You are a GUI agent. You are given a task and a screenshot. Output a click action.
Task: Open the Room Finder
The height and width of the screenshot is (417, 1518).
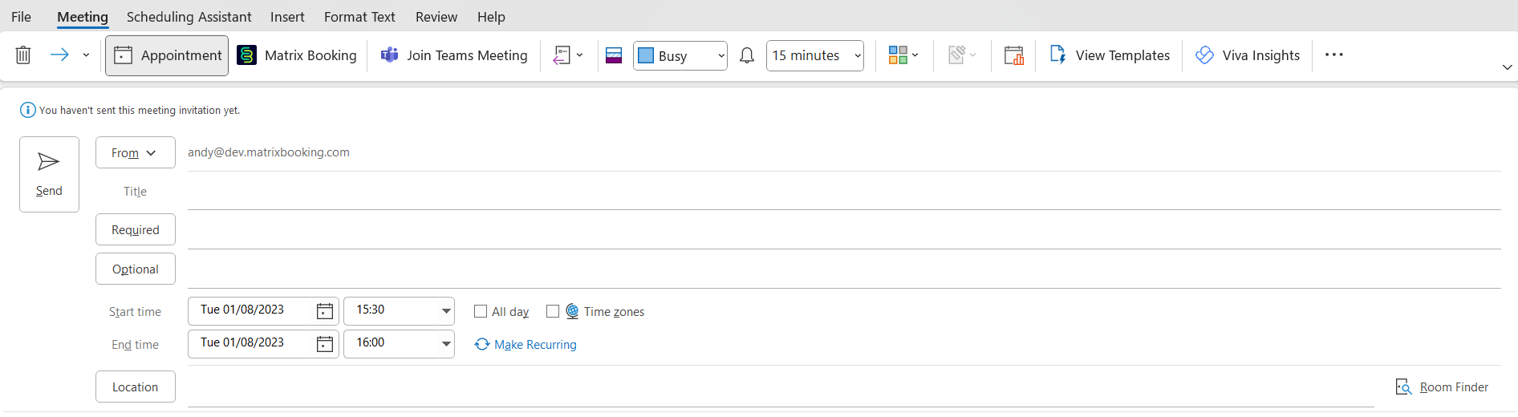(x=1443, y=387)
